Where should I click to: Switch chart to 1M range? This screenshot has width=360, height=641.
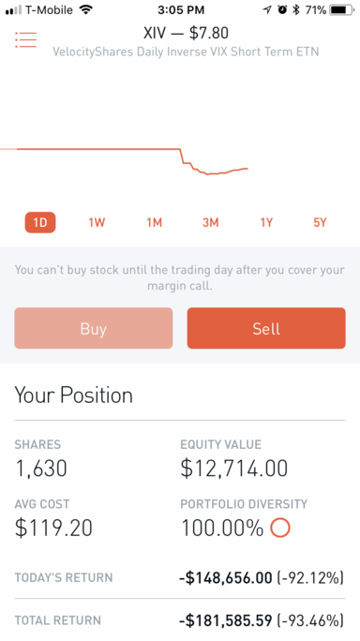[155, 222]
